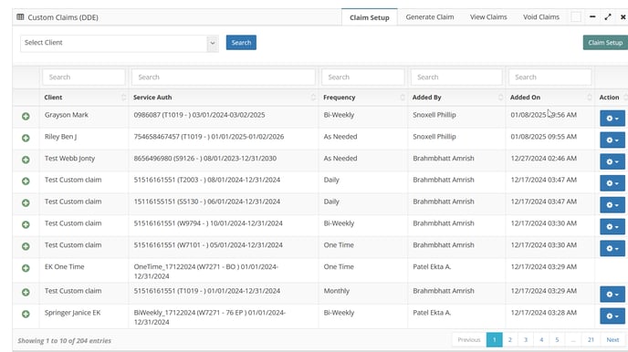This screenshot has width=628, height=352.
Task: Expand the W9794 service auth row plus icon
Action: tap(26, 224)
